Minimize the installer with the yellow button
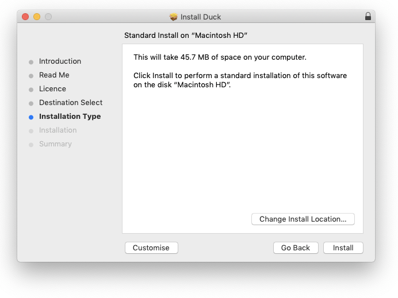 click(x=37, y=17)
